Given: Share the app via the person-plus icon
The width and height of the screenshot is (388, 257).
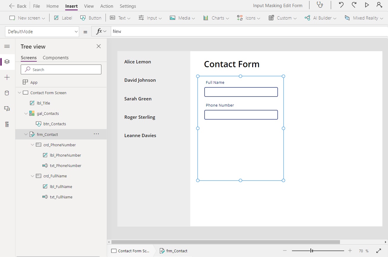Looking at the screenshot, I should tap(380, 5).
